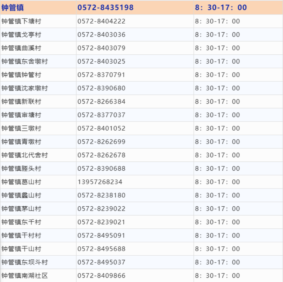Click phone number 0572-8495091
Image resolution: width=283 pixels, height=282 pixels.
[x=101, y=235]
